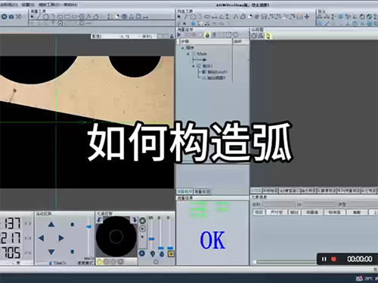378x283 pixels.
Task: Click the yellow lamp icon below light ring
Action: (x=99, y=262)
